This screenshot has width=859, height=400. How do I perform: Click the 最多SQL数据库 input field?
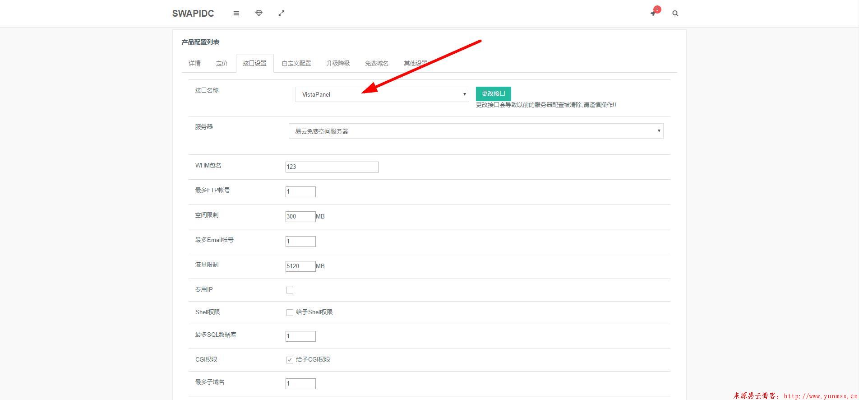coord(300,336)
